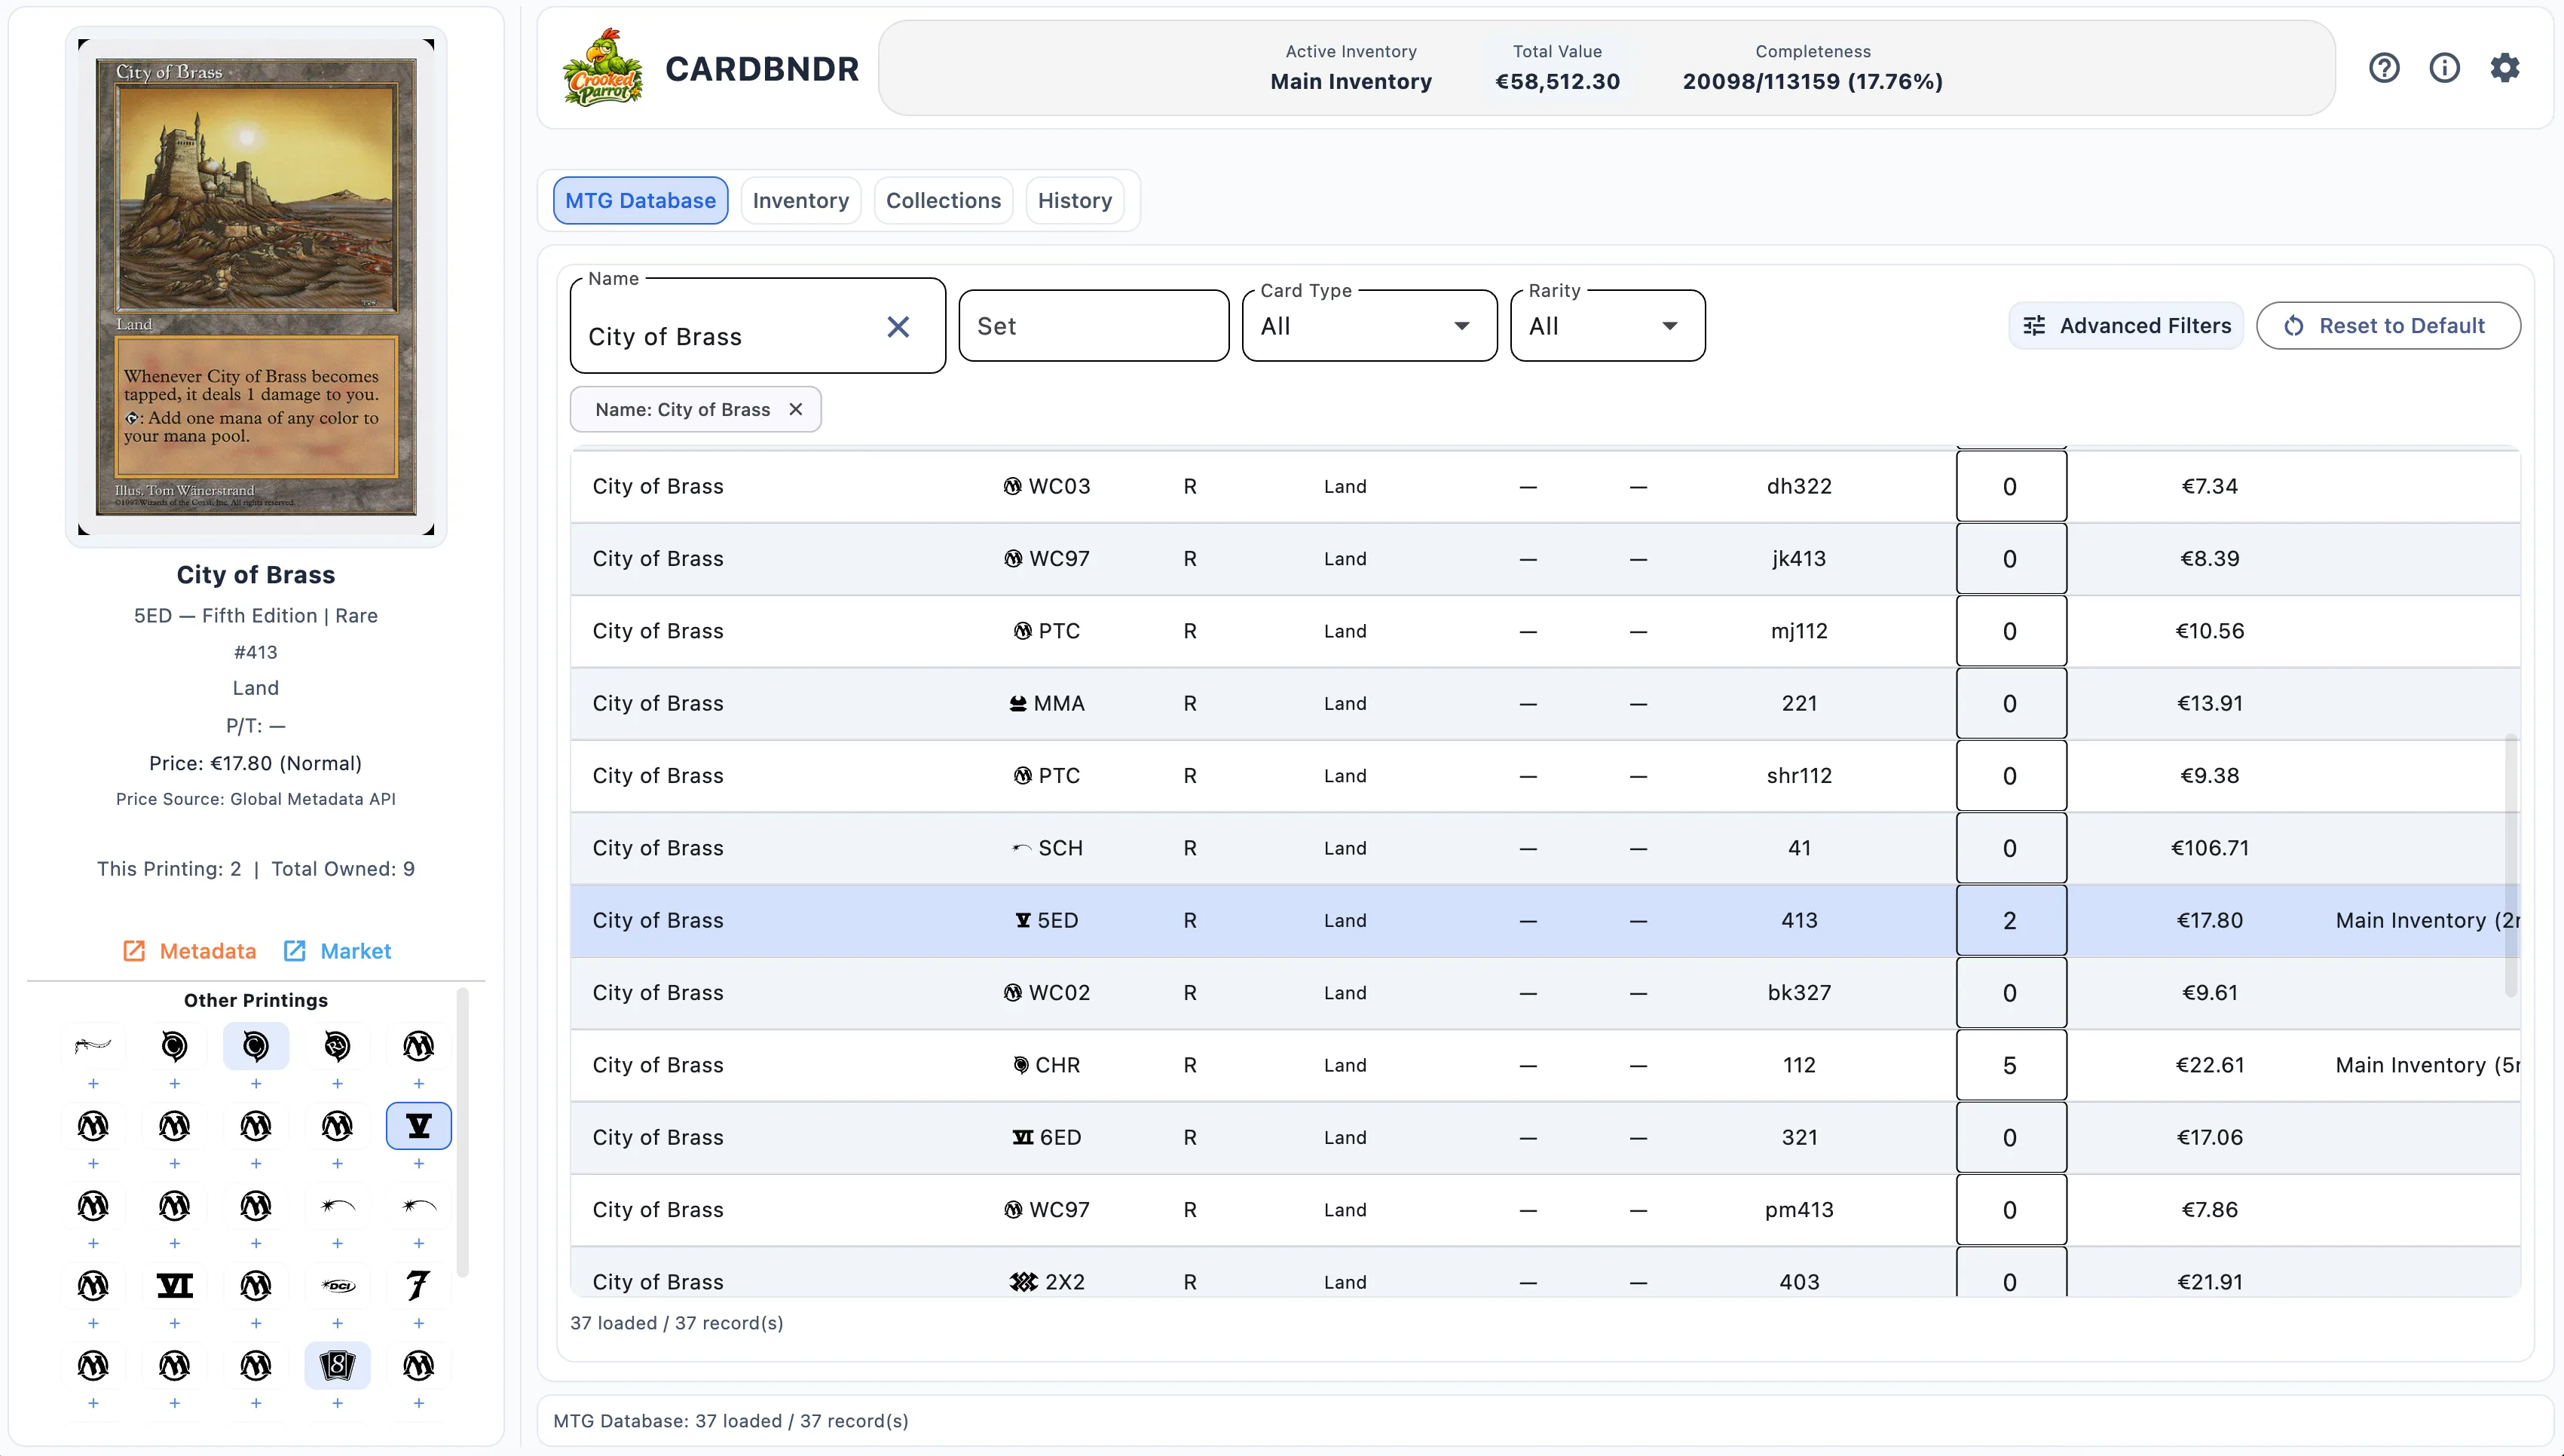2564x1456 pixels.
Task: Edit quantity for the 6ED row
Action: pos(2011,1138)
